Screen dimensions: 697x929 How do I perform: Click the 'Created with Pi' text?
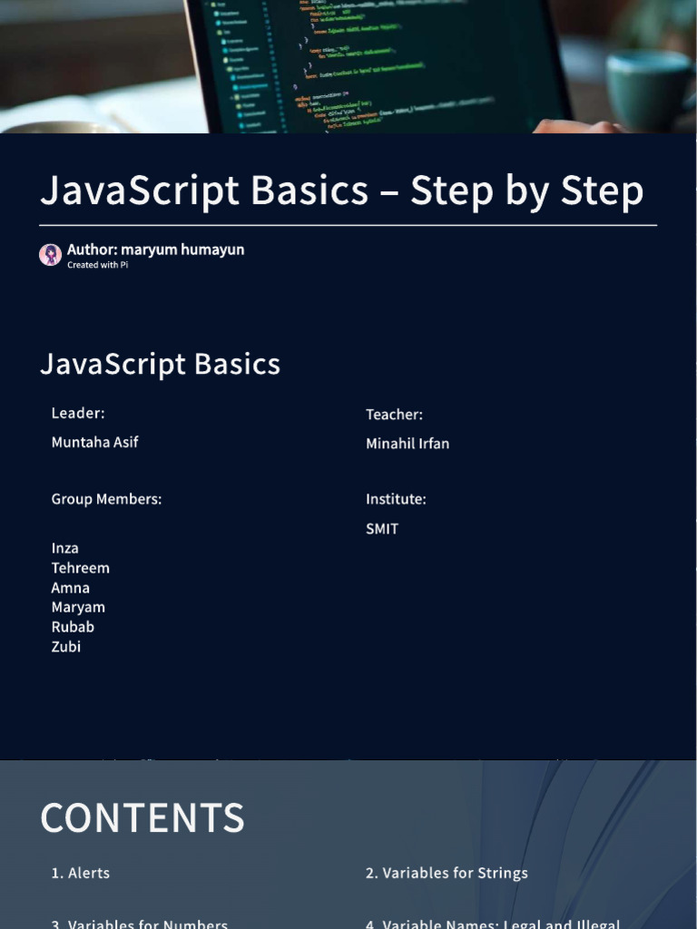tap(97, 265)
